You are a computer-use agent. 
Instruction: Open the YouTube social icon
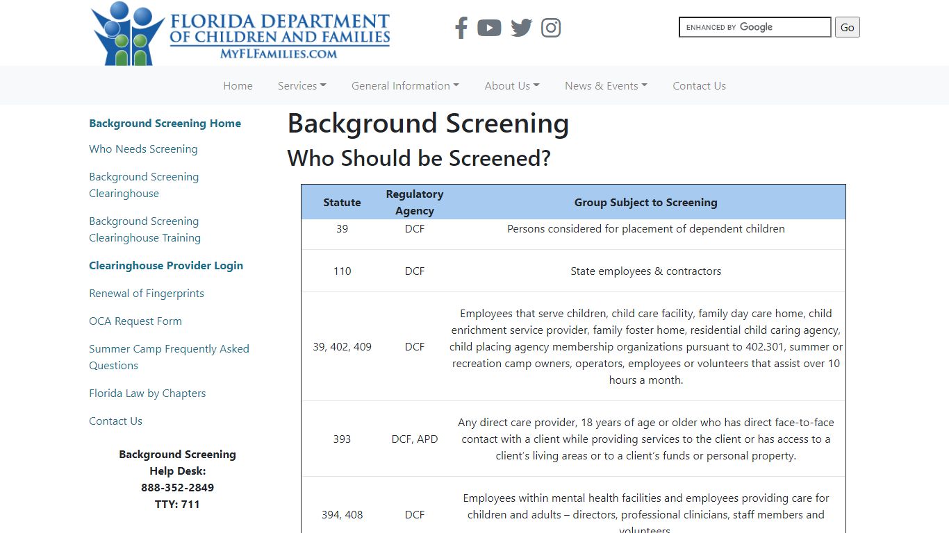coord(489,28)
